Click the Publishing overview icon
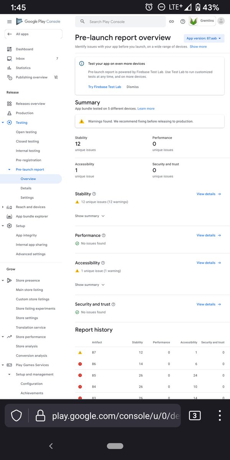The width and height of the screenshot is (230, 460). point(9,77)
